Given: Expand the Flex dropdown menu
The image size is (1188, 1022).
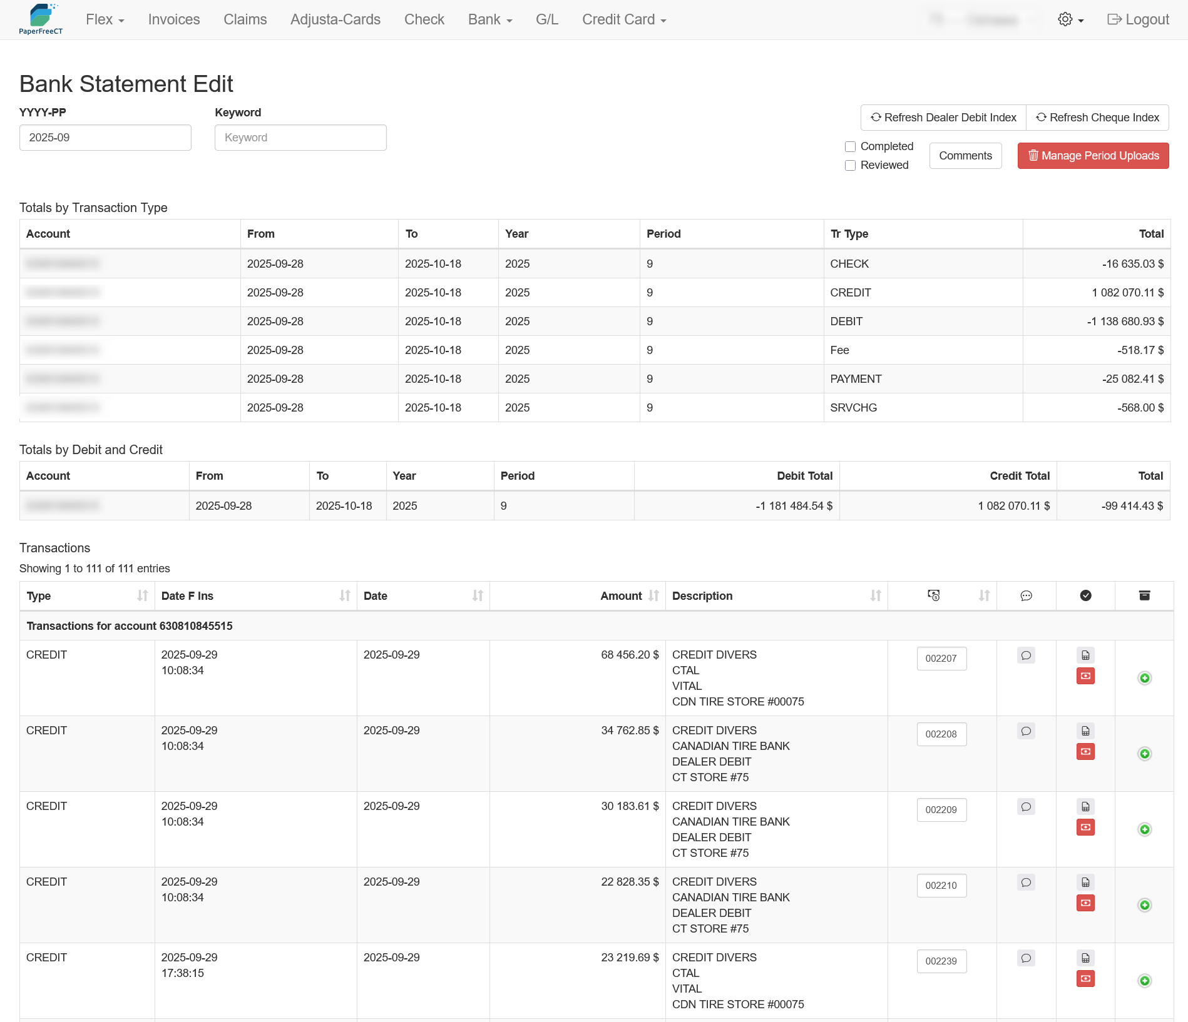Looking at the screenshot, I should pos(105,19).
